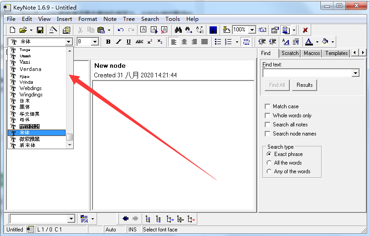Screen dimensions: 369x236
Task: Select Wingdings in font list
Action: click(37, 95)
